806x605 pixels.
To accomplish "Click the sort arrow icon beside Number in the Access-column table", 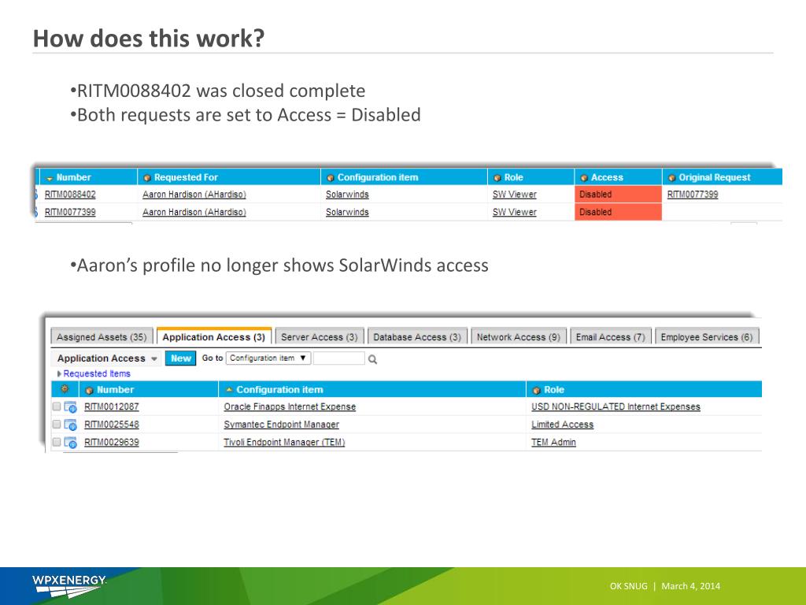I will tap(50, 178).
